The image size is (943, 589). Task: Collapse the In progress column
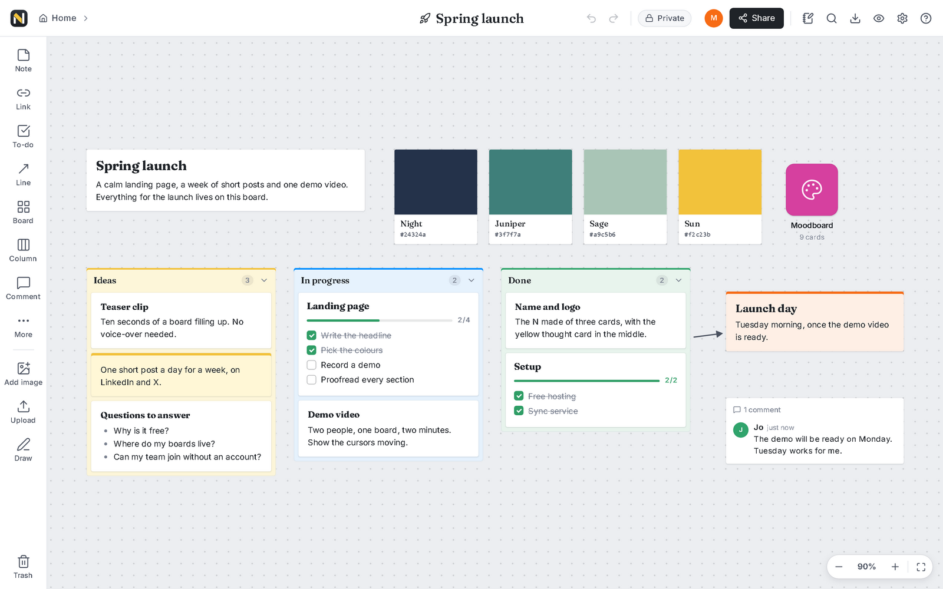point(471,280)
